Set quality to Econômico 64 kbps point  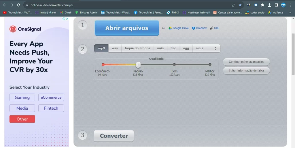[103, 65]
